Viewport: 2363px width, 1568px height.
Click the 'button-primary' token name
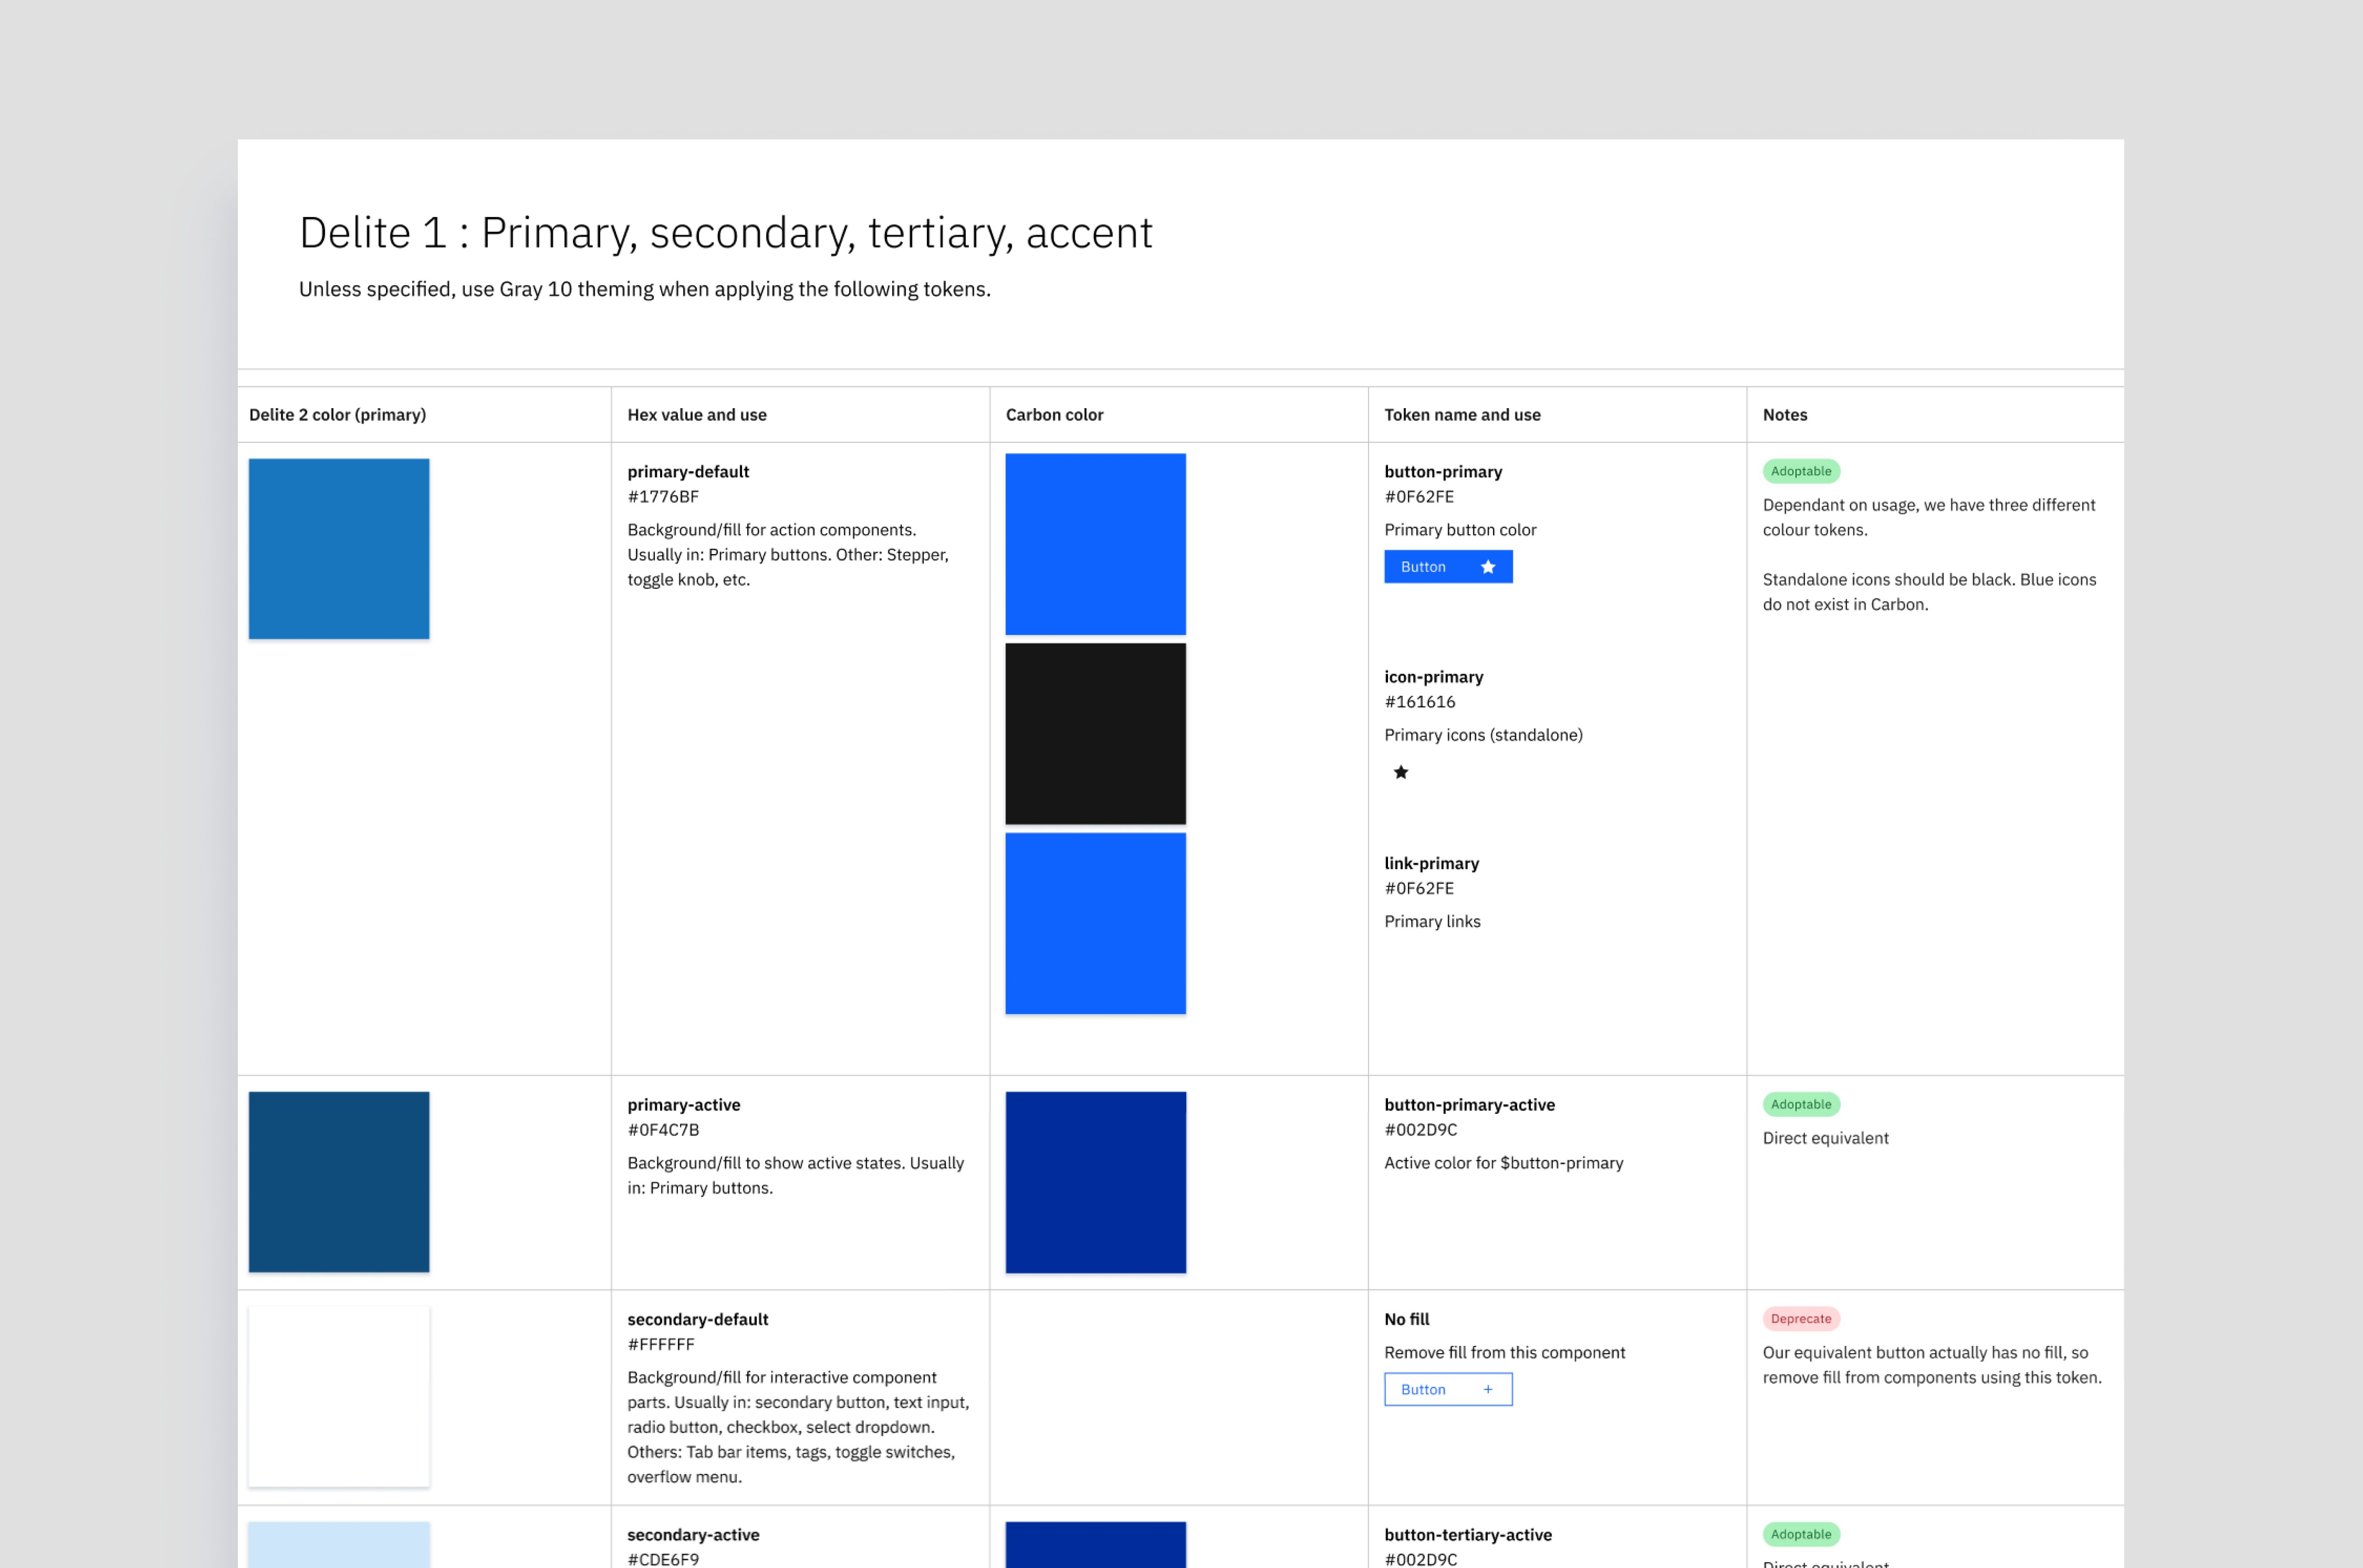coord(1443,472)
